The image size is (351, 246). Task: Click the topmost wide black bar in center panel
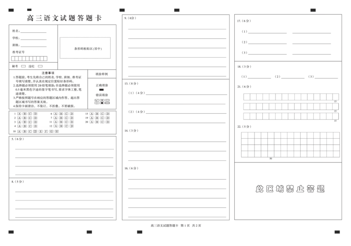(184, 84)
